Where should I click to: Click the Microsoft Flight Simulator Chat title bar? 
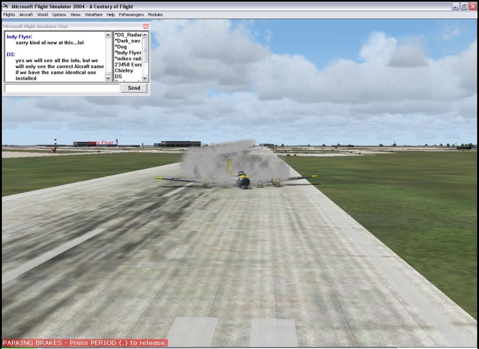(x=72, y=26)
